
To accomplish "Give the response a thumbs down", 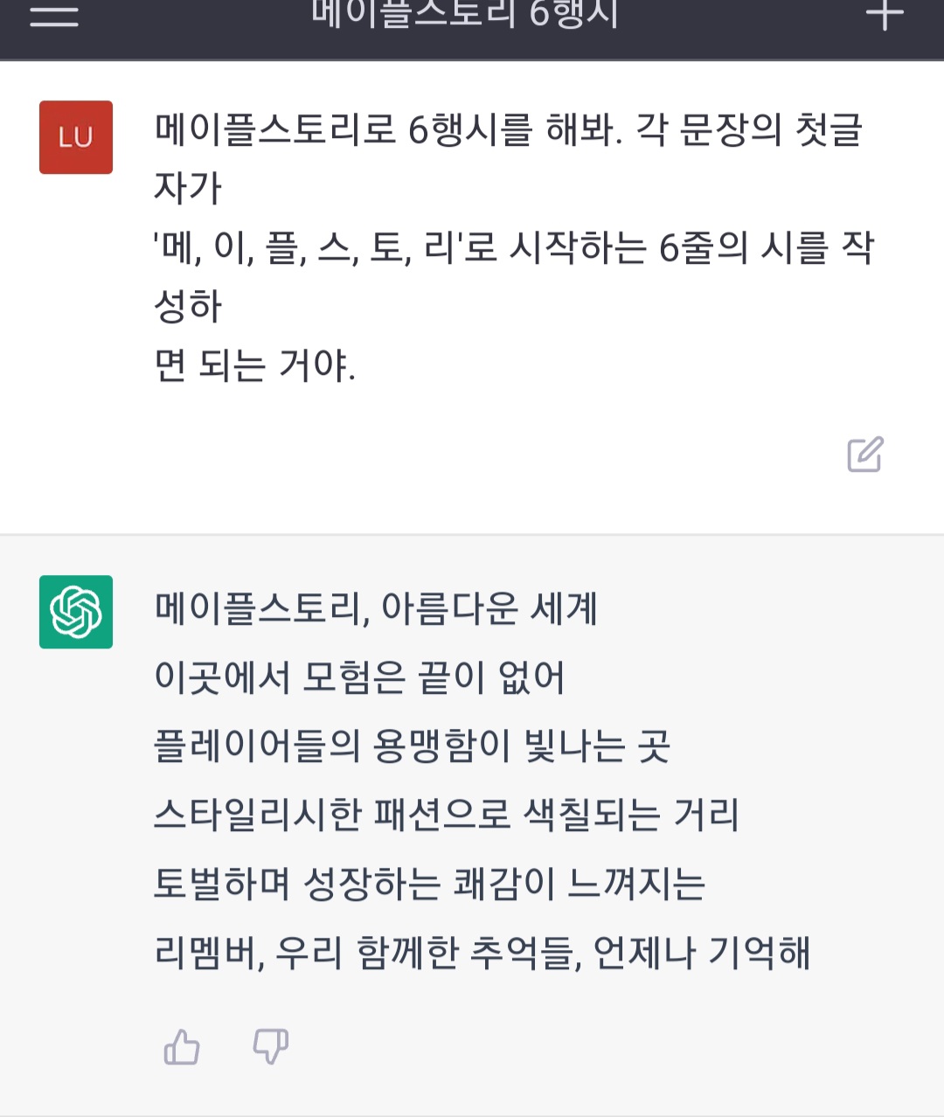I will click(271, 1046).
